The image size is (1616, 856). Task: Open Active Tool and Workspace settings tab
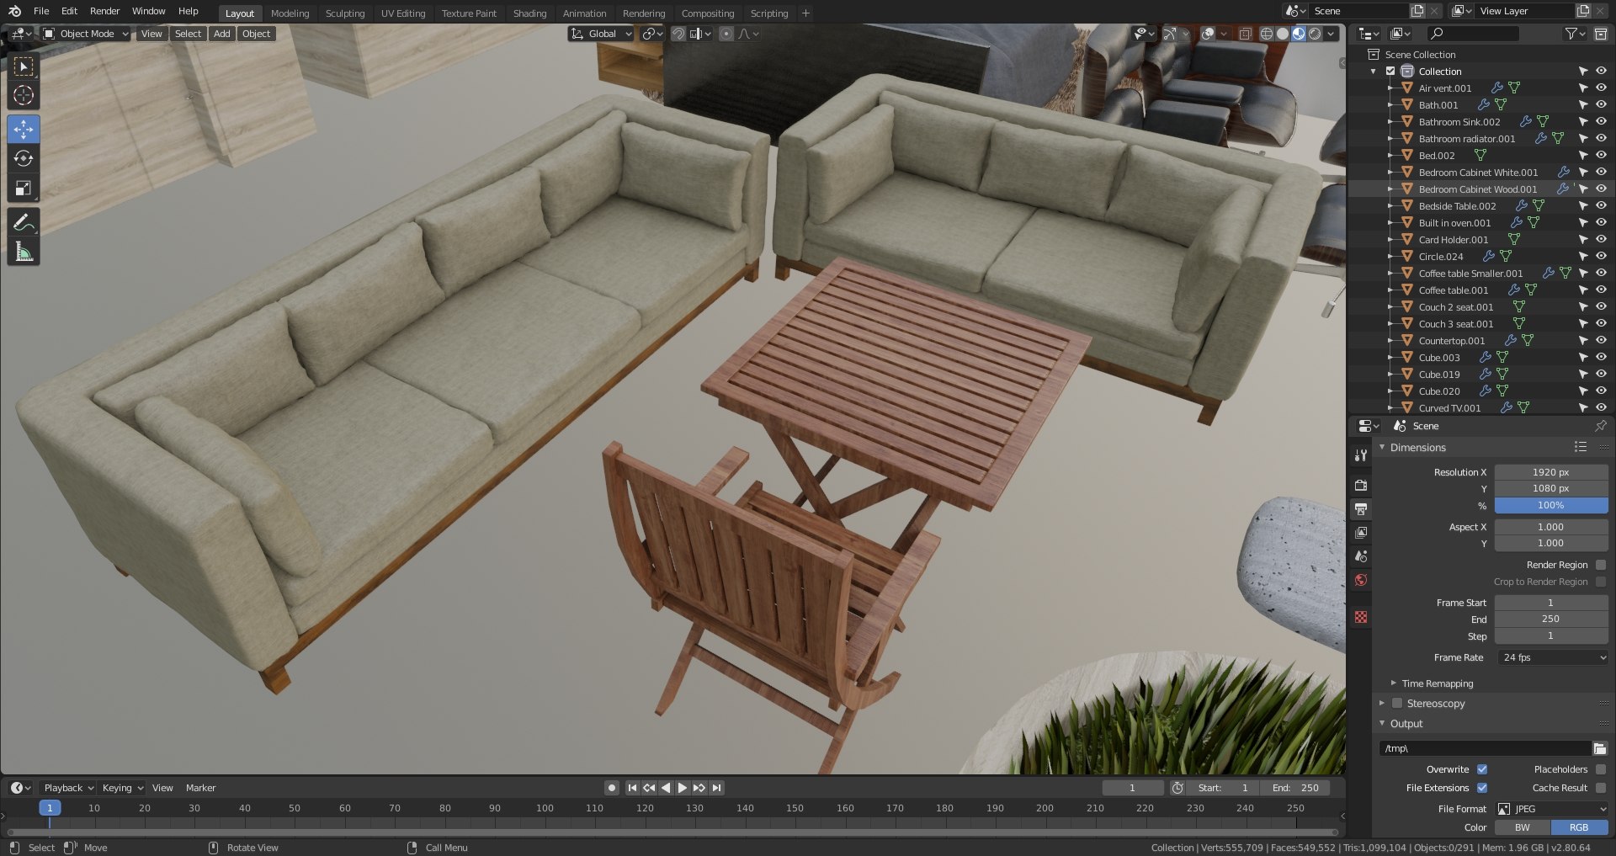click(1360, 455)
